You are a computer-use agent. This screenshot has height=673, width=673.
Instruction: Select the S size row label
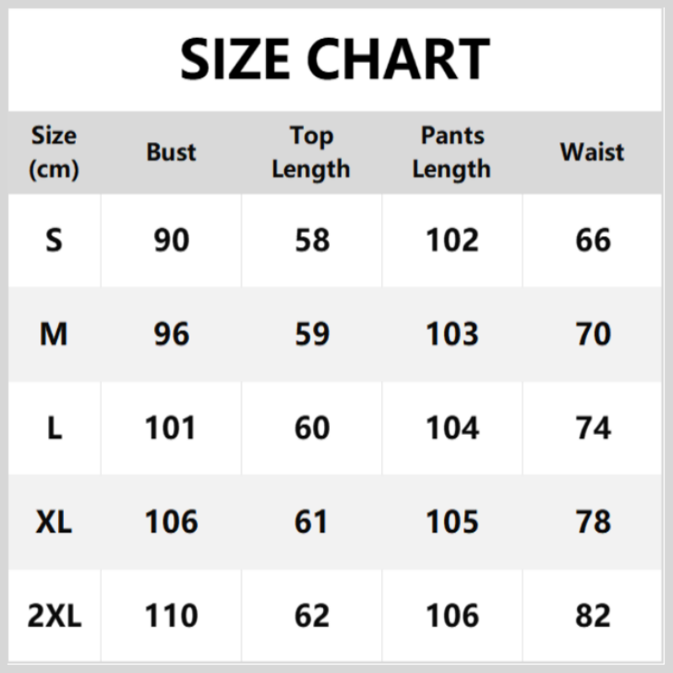tap(54, 241)
